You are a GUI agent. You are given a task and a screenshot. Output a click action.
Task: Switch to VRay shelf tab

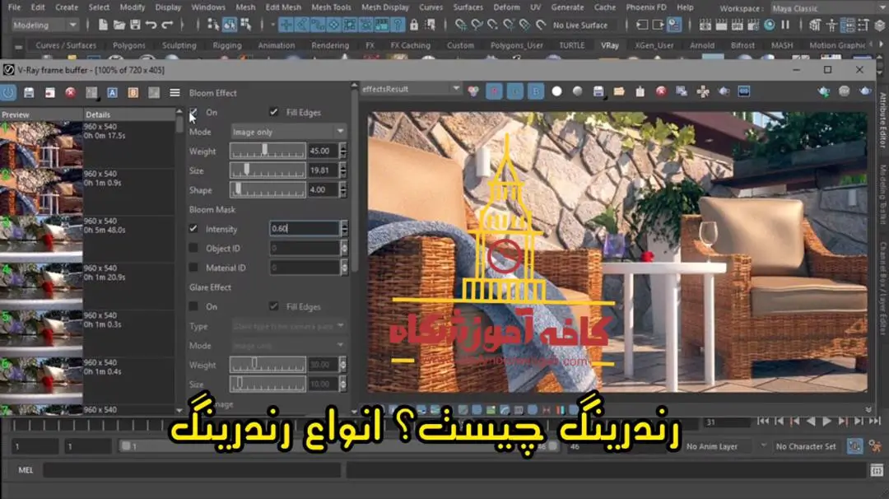[x=609, y=45]
